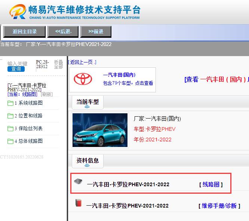Click 车型:卡罗拉PHEV text
Viewport: 249px width, 221px height.
click(x=154, y=129)
